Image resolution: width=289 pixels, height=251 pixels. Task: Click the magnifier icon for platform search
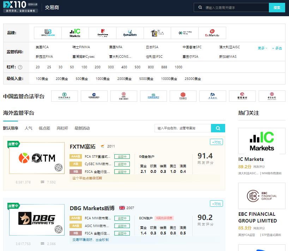(218, 128)
